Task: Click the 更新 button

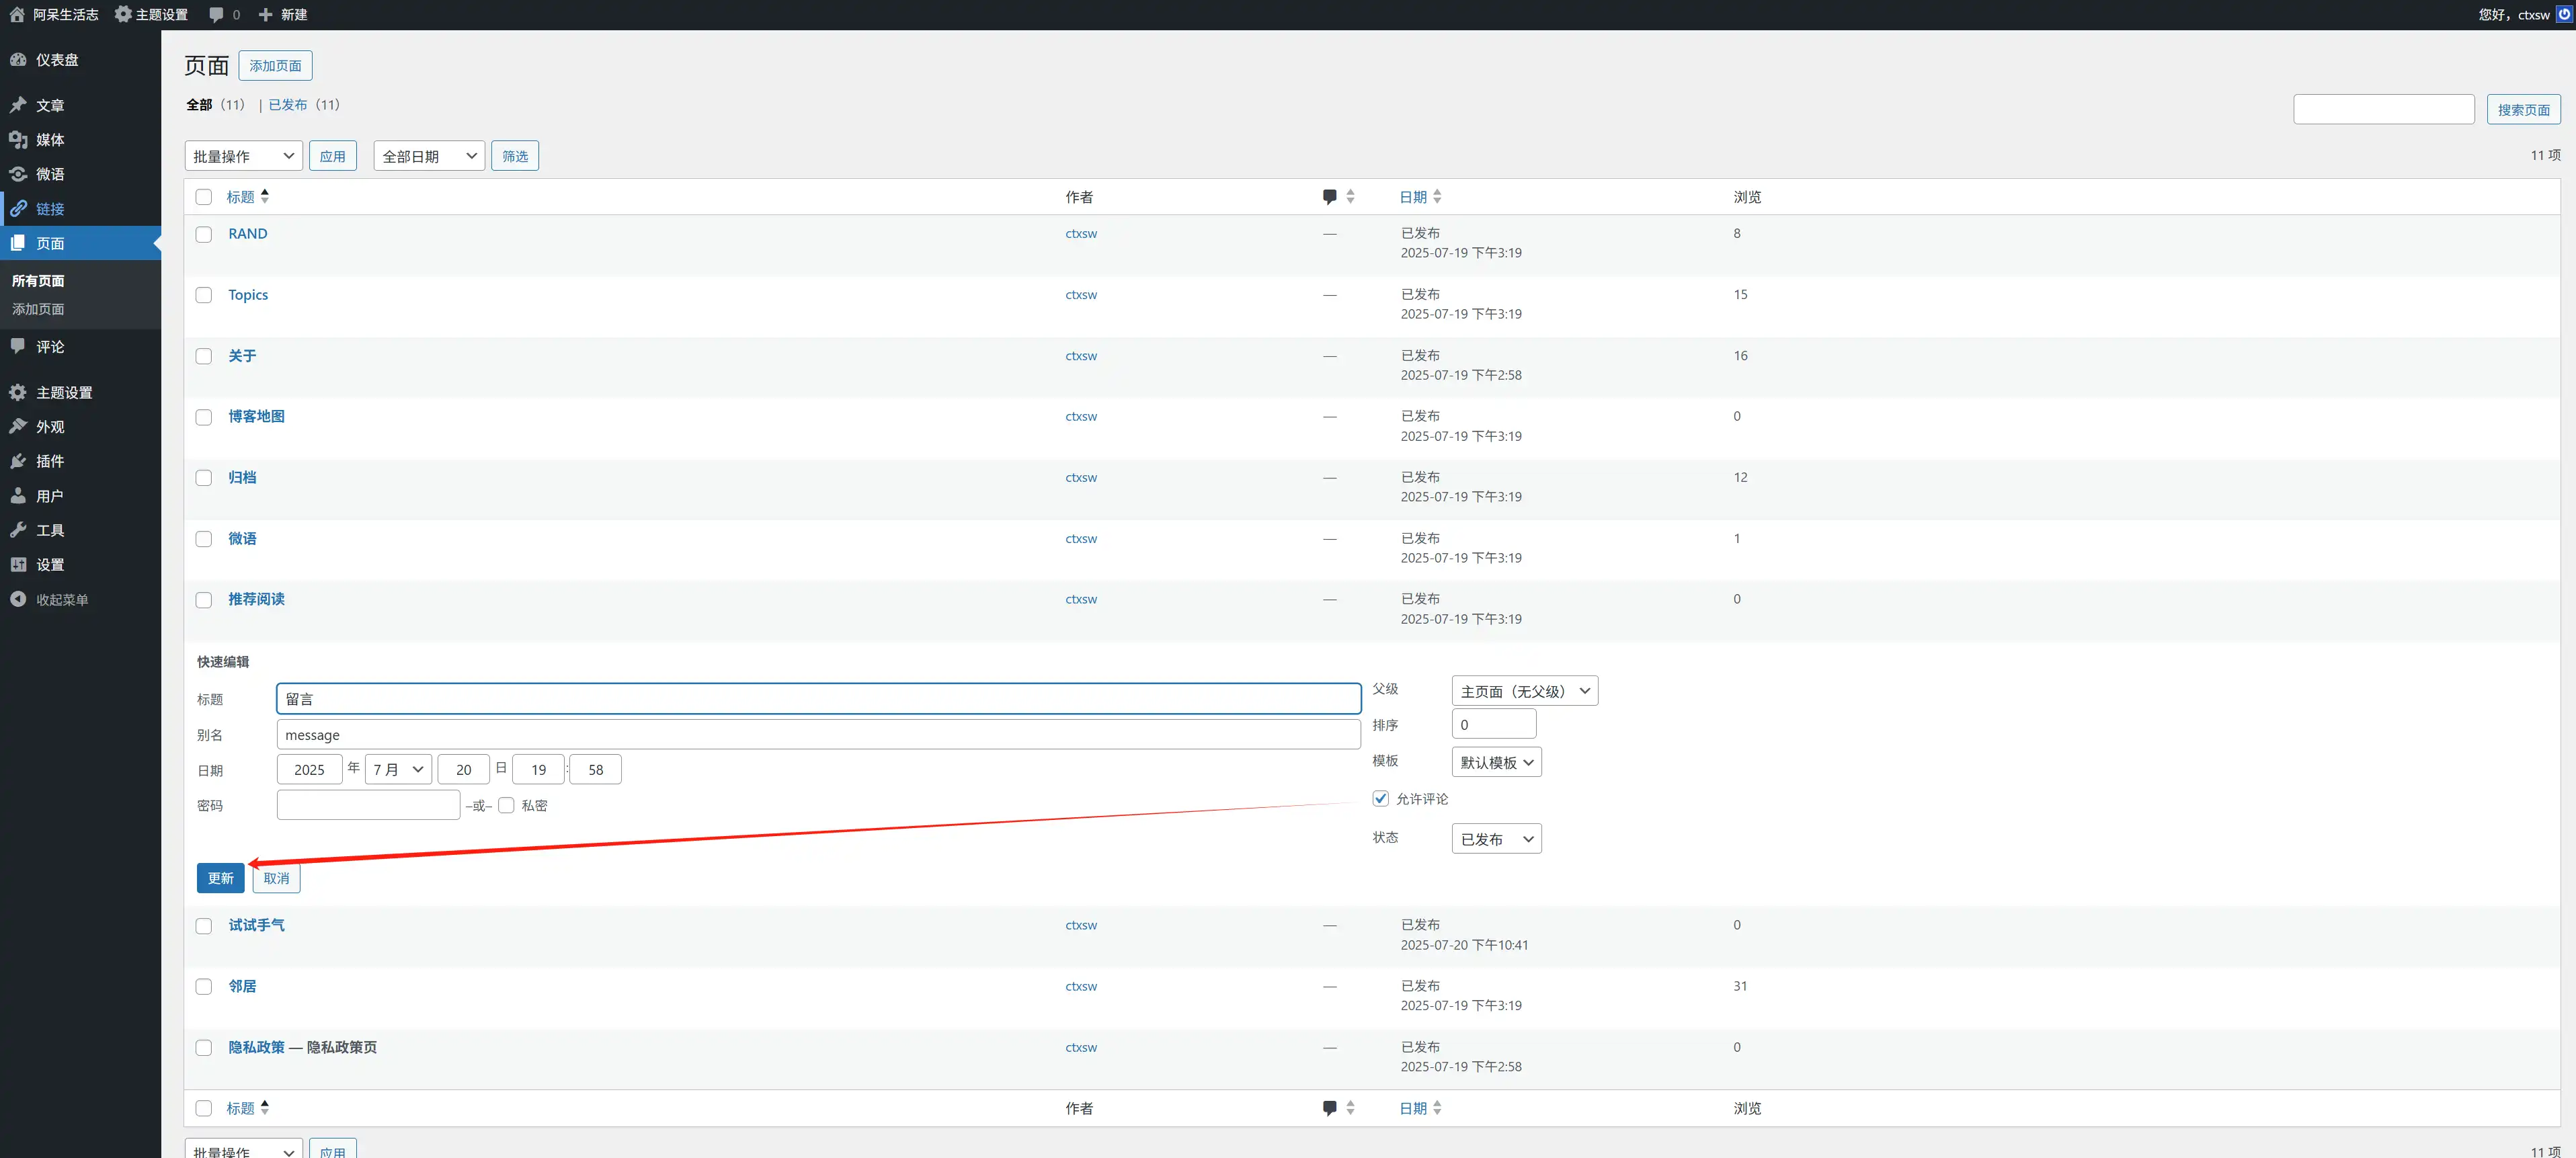Action: pos(220,878)
